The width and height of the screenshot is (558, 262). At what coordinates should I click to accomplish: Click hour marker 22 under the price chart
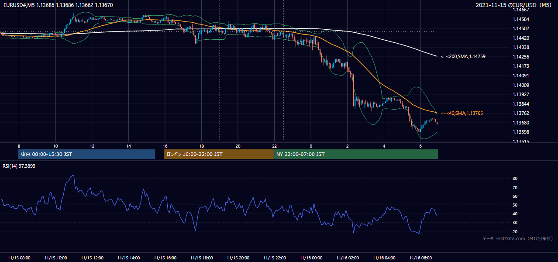pos(274,146)
